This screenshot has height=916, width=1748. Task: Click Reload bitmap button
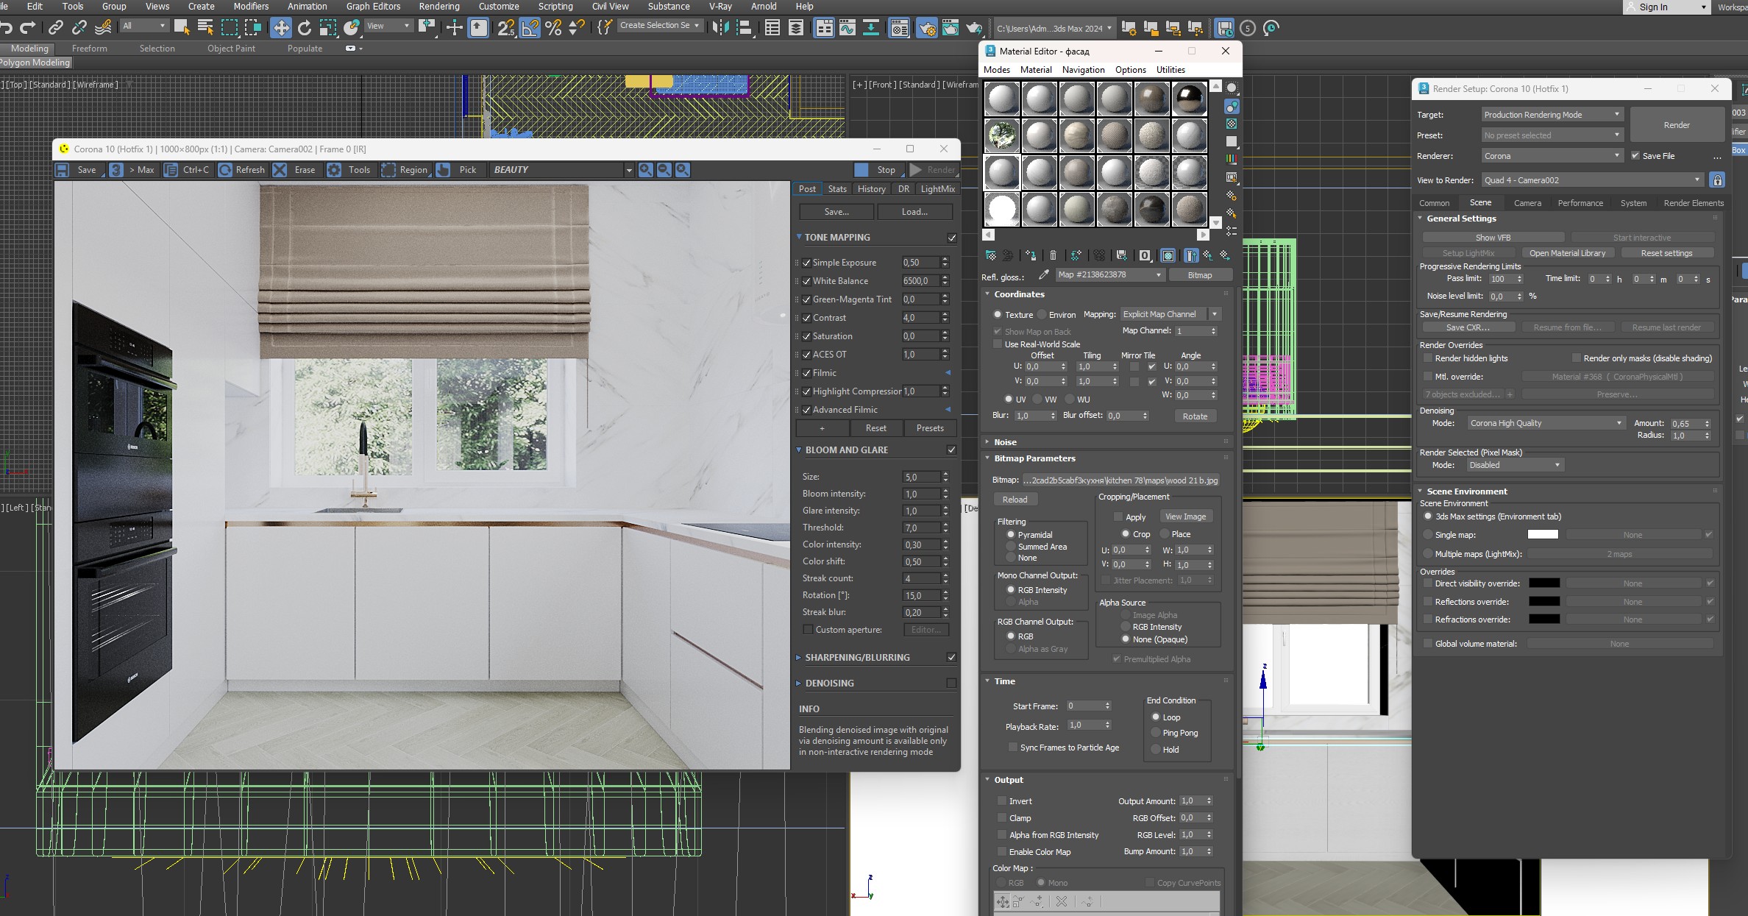(1015, 500)
